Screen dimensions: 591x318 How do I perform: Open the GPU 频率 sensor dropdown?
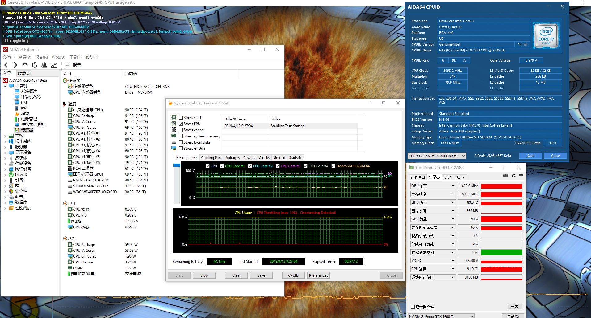(x=453, y=186)
